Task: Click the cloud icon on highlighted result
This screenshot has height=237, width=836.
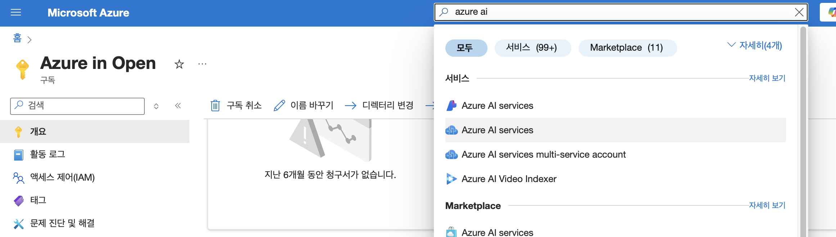Action: point(451,130)
